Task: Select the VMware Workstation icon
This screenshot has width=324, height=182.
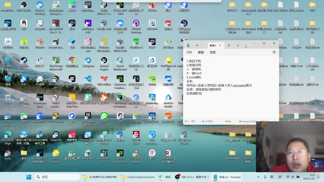Action: point(104,45)
